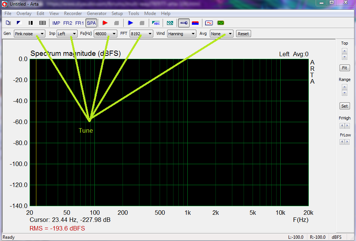
Task: Click the yellow cursor line in graph
Action: point(36,132)
